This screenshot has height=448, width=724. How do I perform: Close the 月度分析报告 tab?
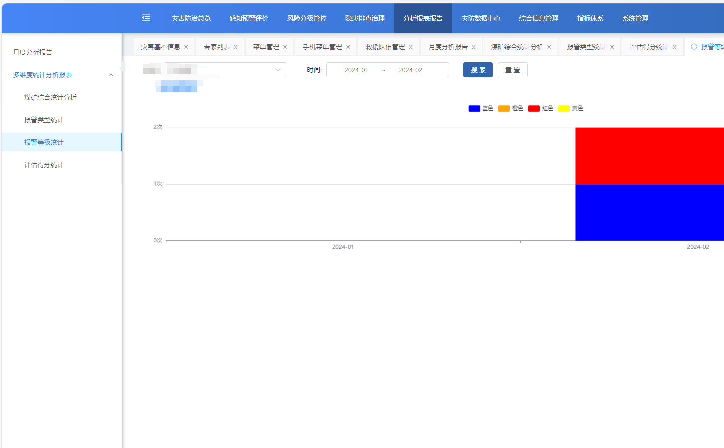(474, 47)
